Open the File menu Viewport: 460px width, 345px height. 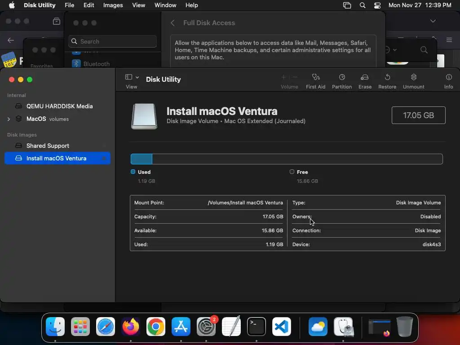pyautogui.click(x=70, y=5)
